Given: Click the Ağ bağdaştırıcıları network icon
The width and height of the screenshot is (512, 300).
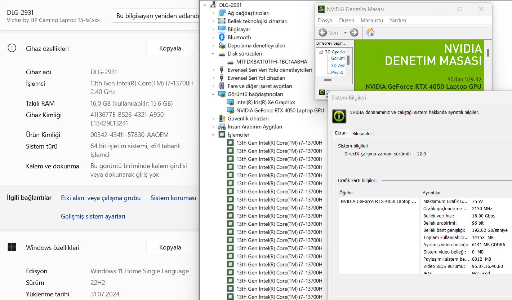Looking at the screenshot, I should tap(222, 13).
